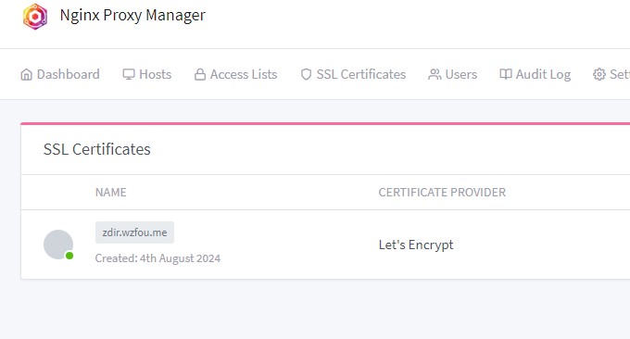Click the Created: 4th August 2024 text

coord(157,258)
